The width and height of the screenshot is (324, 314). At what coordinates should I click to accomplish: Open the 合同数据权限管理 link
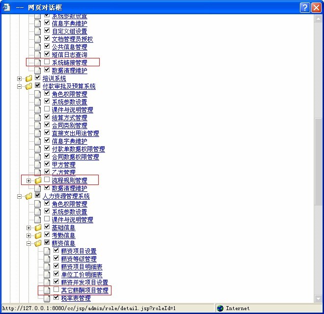[x=75, y=157]
